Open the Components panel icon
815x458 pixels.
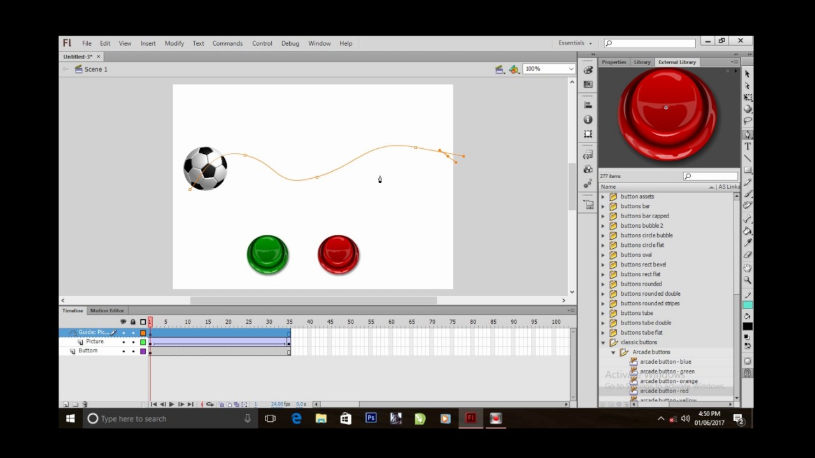[588, 169]
